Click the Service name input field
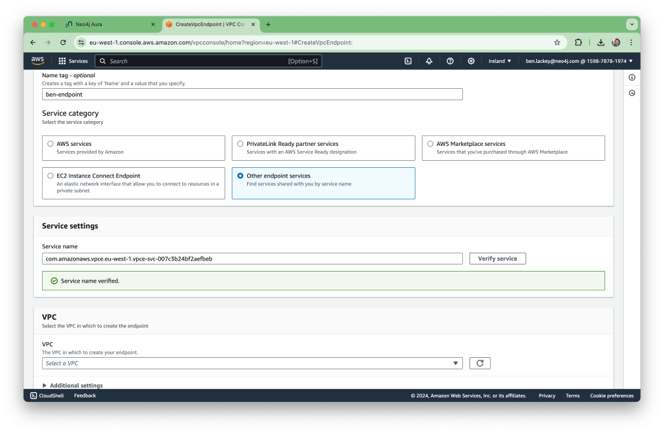Screen dimensions: 664x433 pyautogui.click(x=252, y=258)
